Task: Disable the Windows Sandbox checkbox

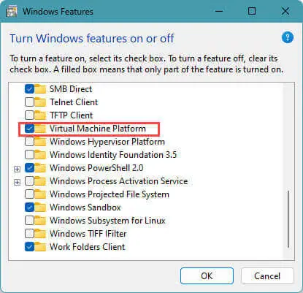Action: point(29,208)
